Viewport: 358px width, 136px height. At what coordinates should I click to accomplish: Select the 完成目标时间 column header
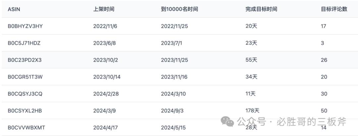(x=261, y=9)
